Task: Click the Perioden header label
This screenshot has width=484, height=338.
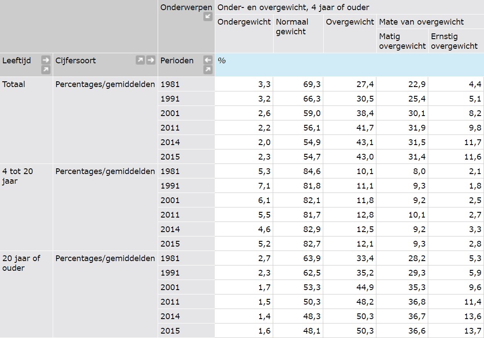Action: pyautogui.click(x=177, y=61)
